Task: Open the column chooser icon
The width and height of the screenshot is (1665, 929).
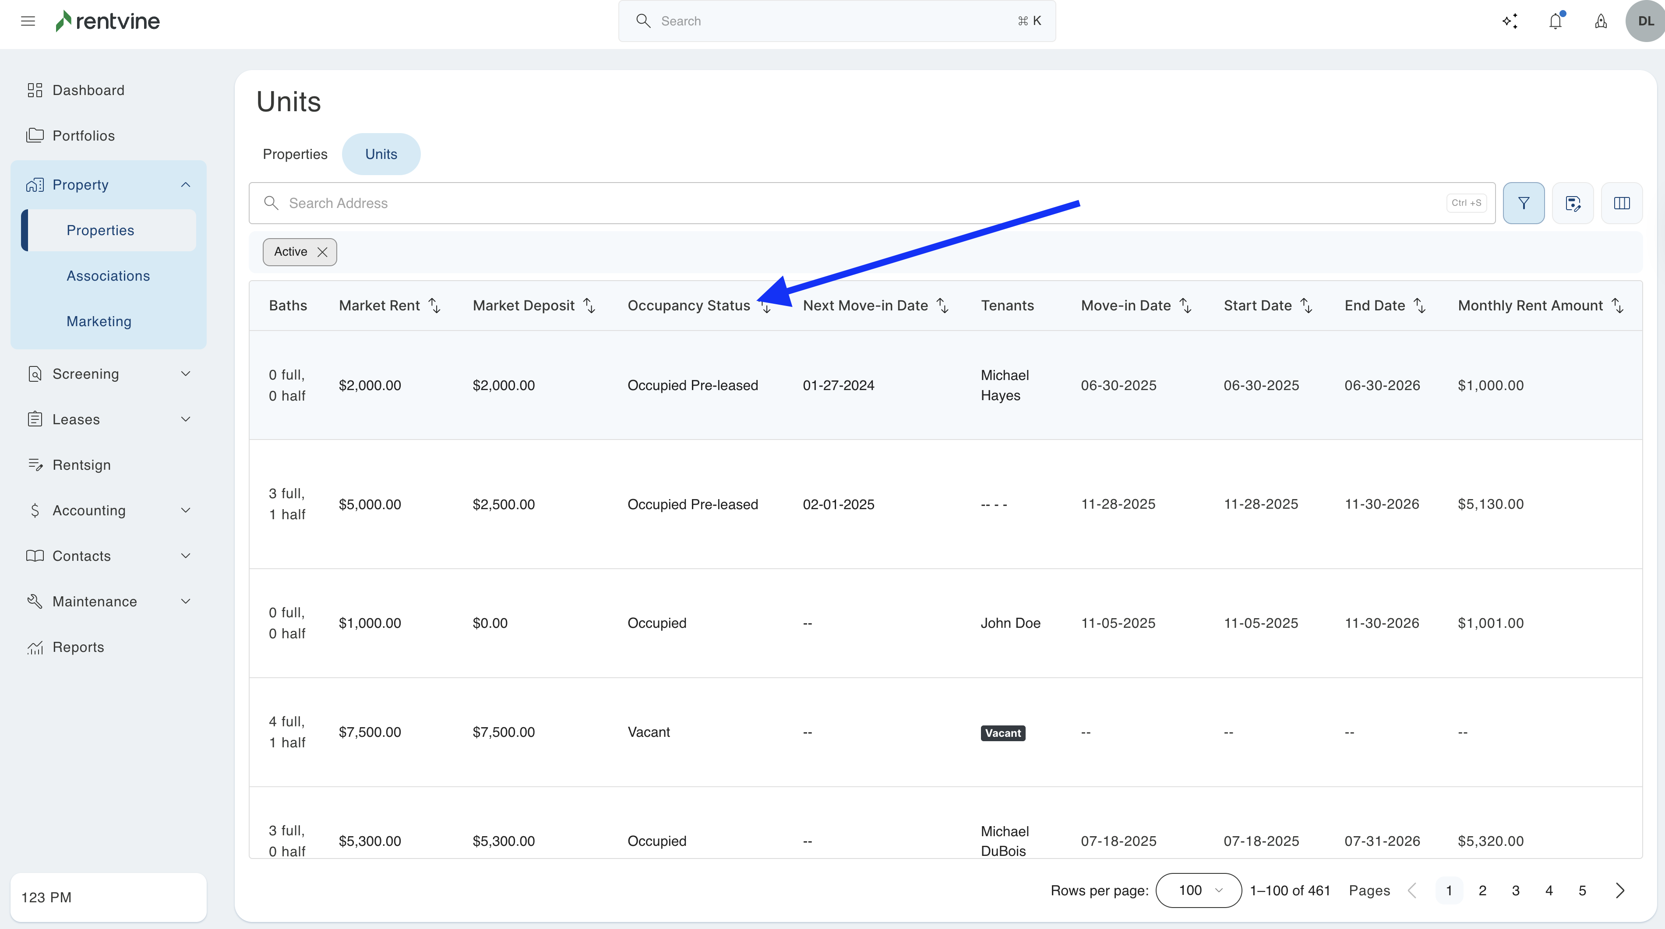Action: [x=1621, y=204]
